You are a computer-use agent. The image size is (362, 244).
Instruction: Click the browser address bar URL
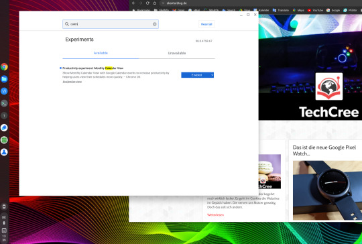tap(176, 3)
